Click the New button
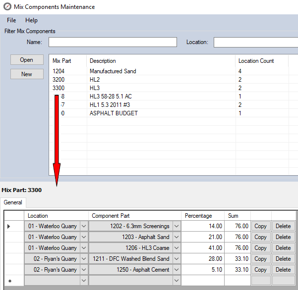Viewport: 298px width, 290px height. pos(27,74)
